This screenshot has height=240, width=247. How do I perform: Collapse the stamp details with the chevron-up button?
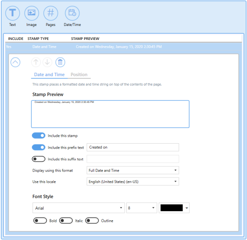16,62
